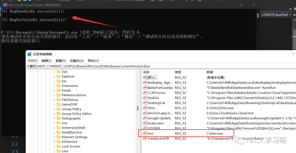The height and width of the screenshot is (153, 296).
Task: Click the (默认) string value icon
Action: click(145, 77)
